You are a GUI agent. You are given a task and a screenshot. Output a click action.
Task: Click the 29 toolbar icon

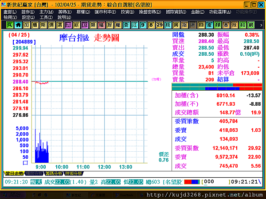(159, 25)
